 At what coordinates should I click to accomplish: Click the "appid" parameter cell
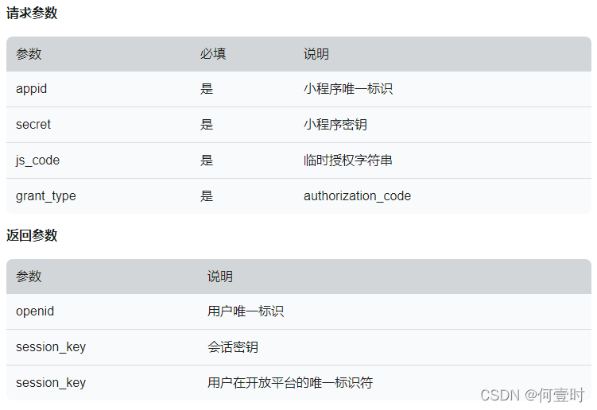31,89
